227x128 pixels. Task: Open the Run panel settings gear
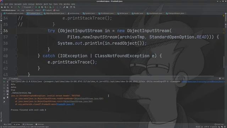coord(220,79)
